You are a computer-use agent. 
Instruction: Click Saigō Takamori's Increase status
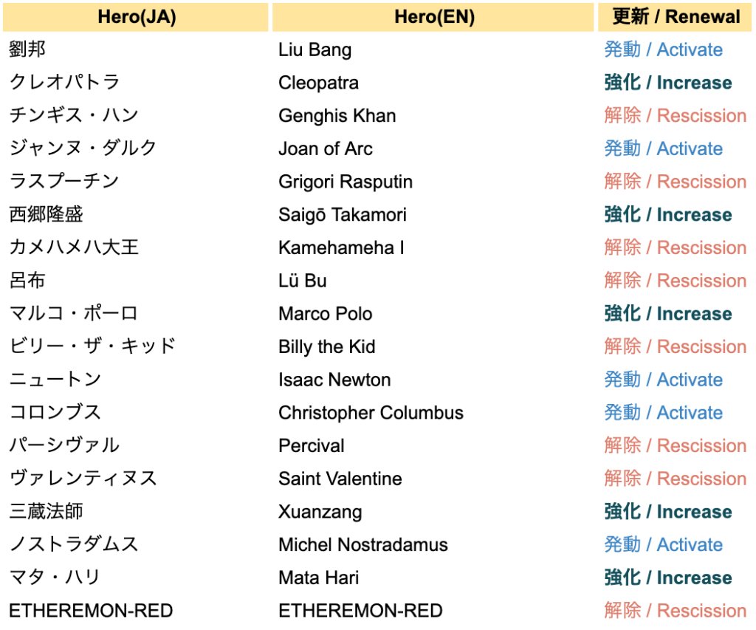coord(667,215)
